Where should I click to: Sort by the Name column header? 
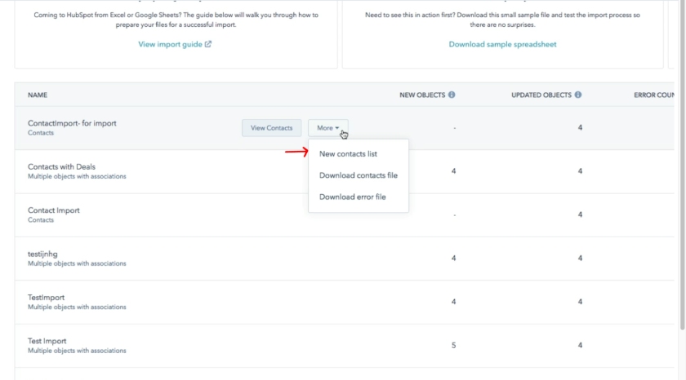pos(38,95)
